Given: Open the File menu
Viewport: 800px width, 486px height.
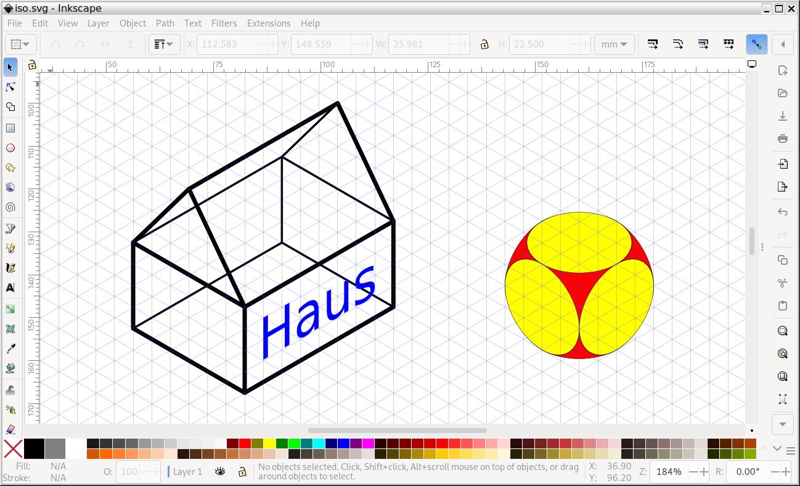Looking at the screenshot, I should 15,23.
